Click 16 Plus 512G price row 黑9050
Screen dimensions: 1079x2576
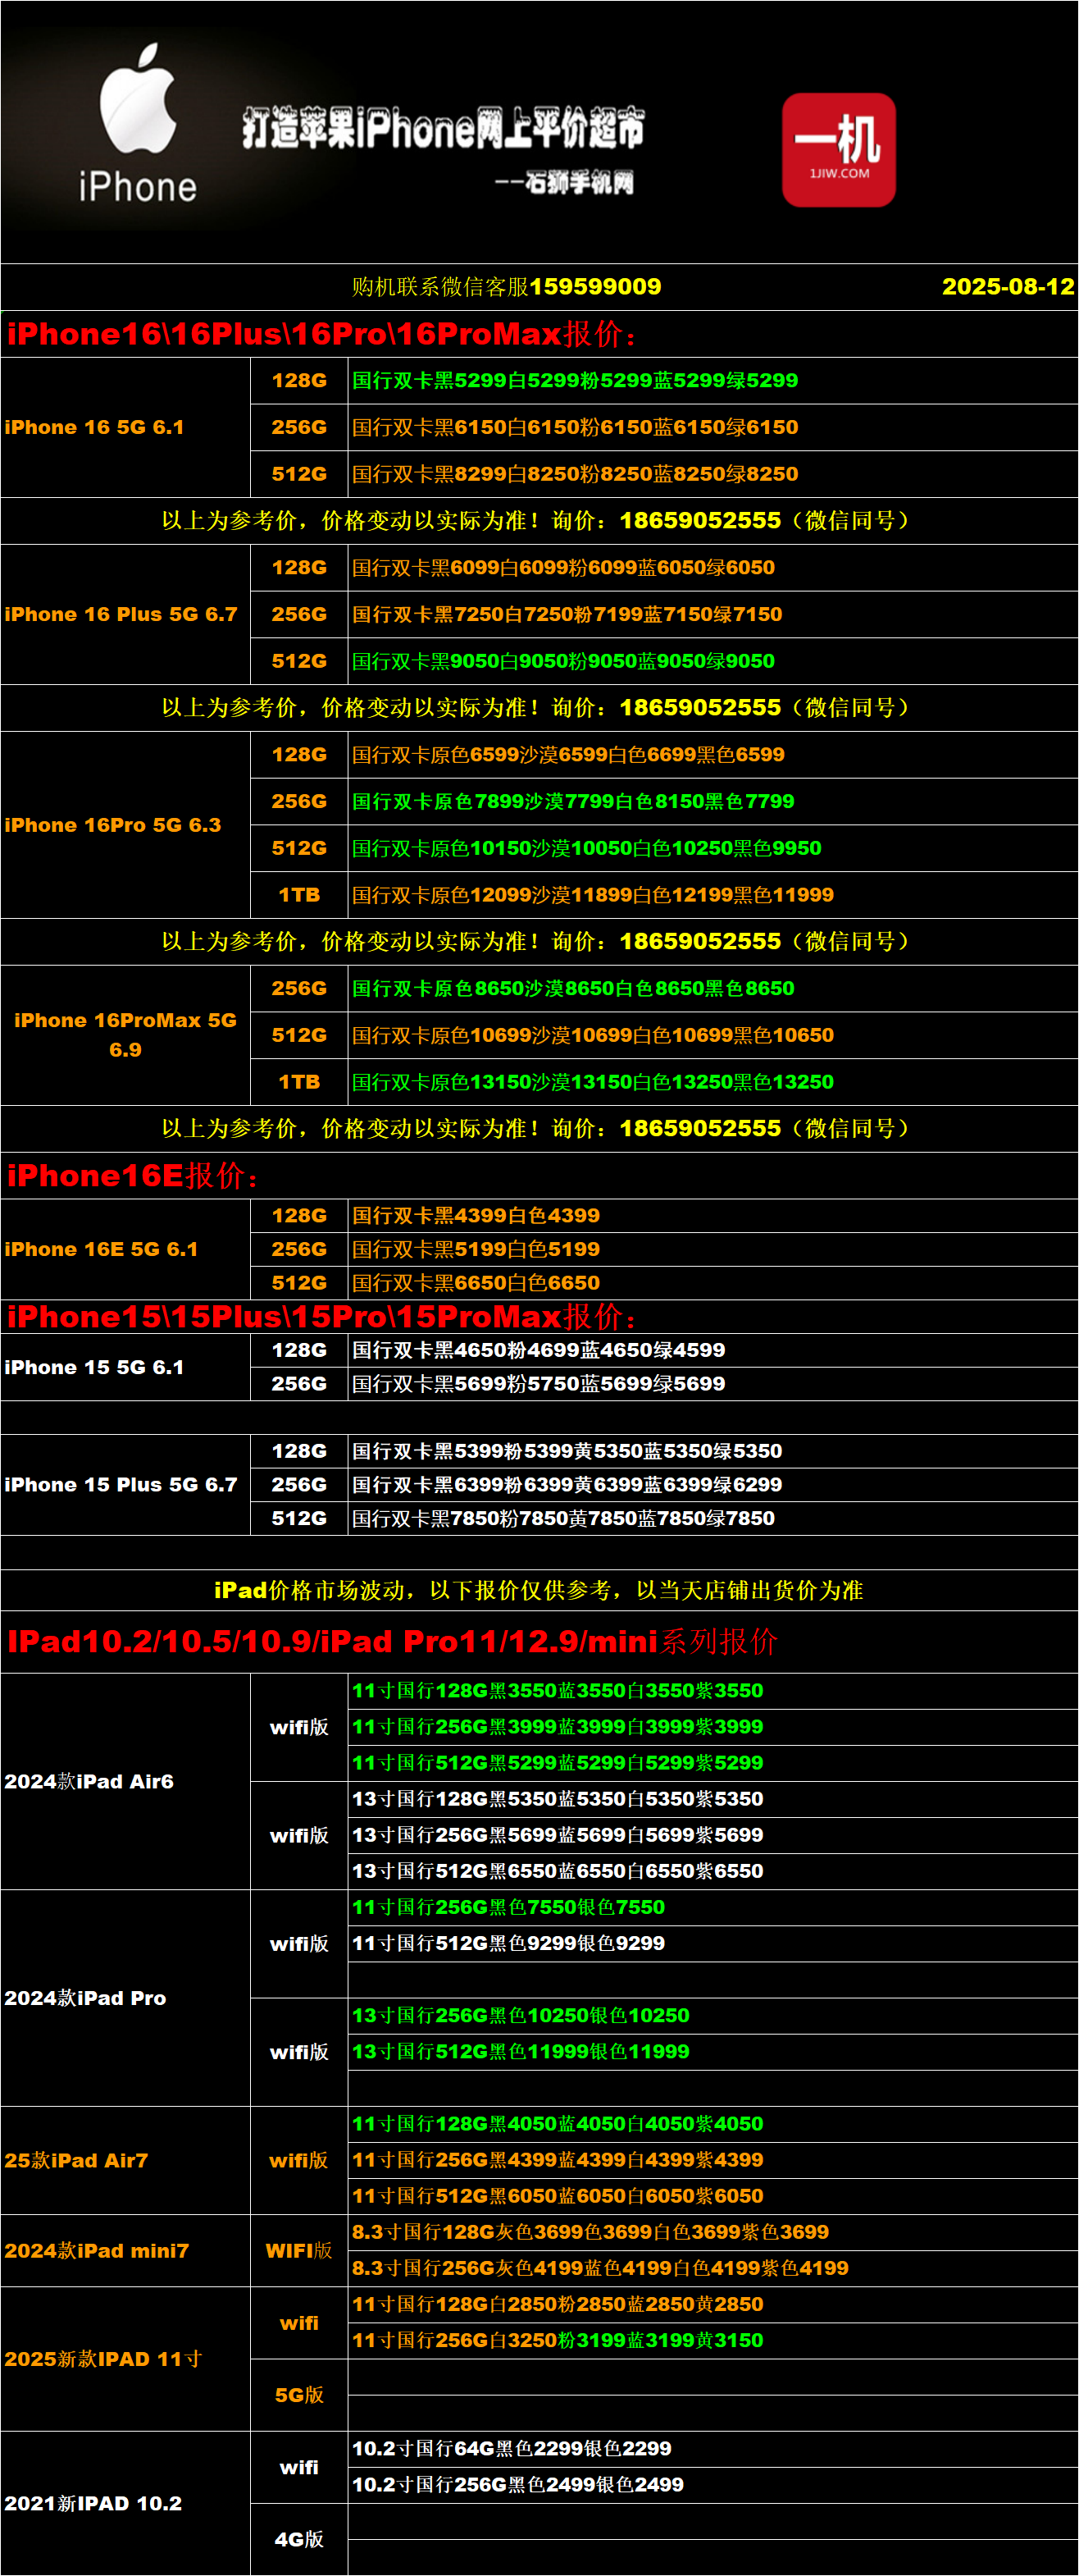[x=713, y=661]
